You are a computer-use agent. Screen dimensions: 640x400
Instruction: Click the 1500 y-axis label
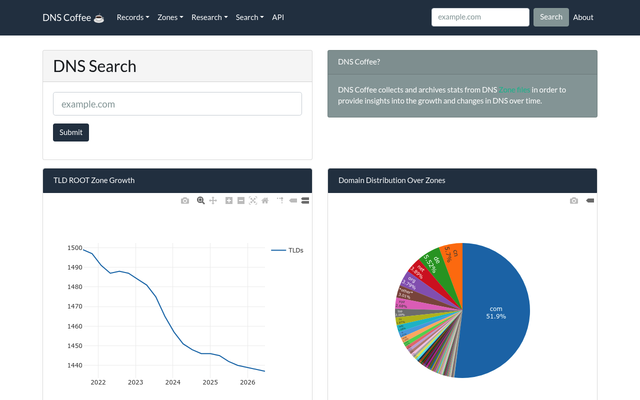[75, 248]
